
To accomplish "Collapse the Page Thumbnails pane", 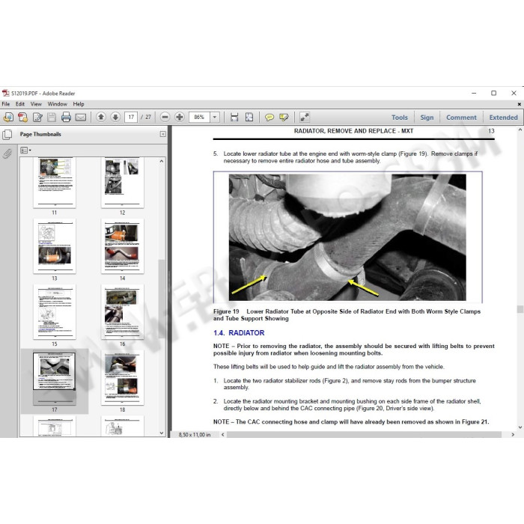I will click(x=162, y=134).
